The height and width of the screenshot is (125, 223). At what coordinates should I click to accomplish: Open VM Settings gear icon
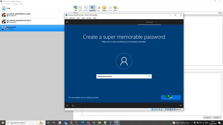point(104,8)
